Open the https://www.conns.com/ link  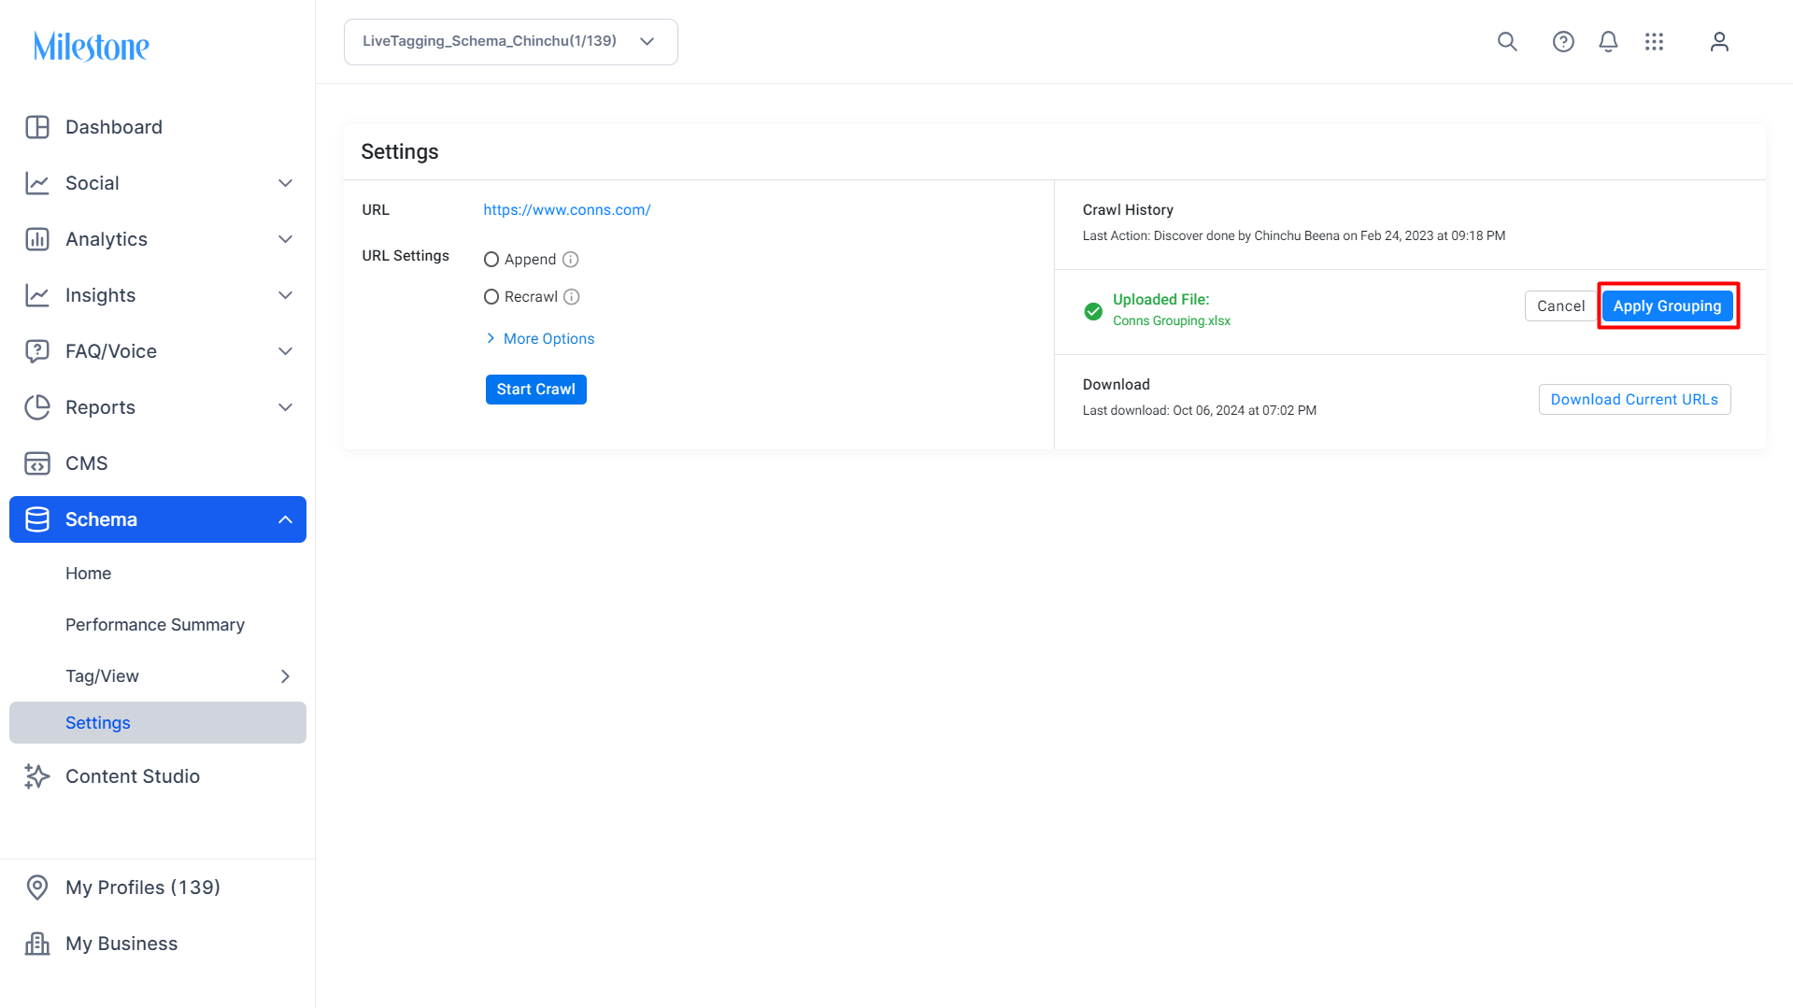click(567, 210)
